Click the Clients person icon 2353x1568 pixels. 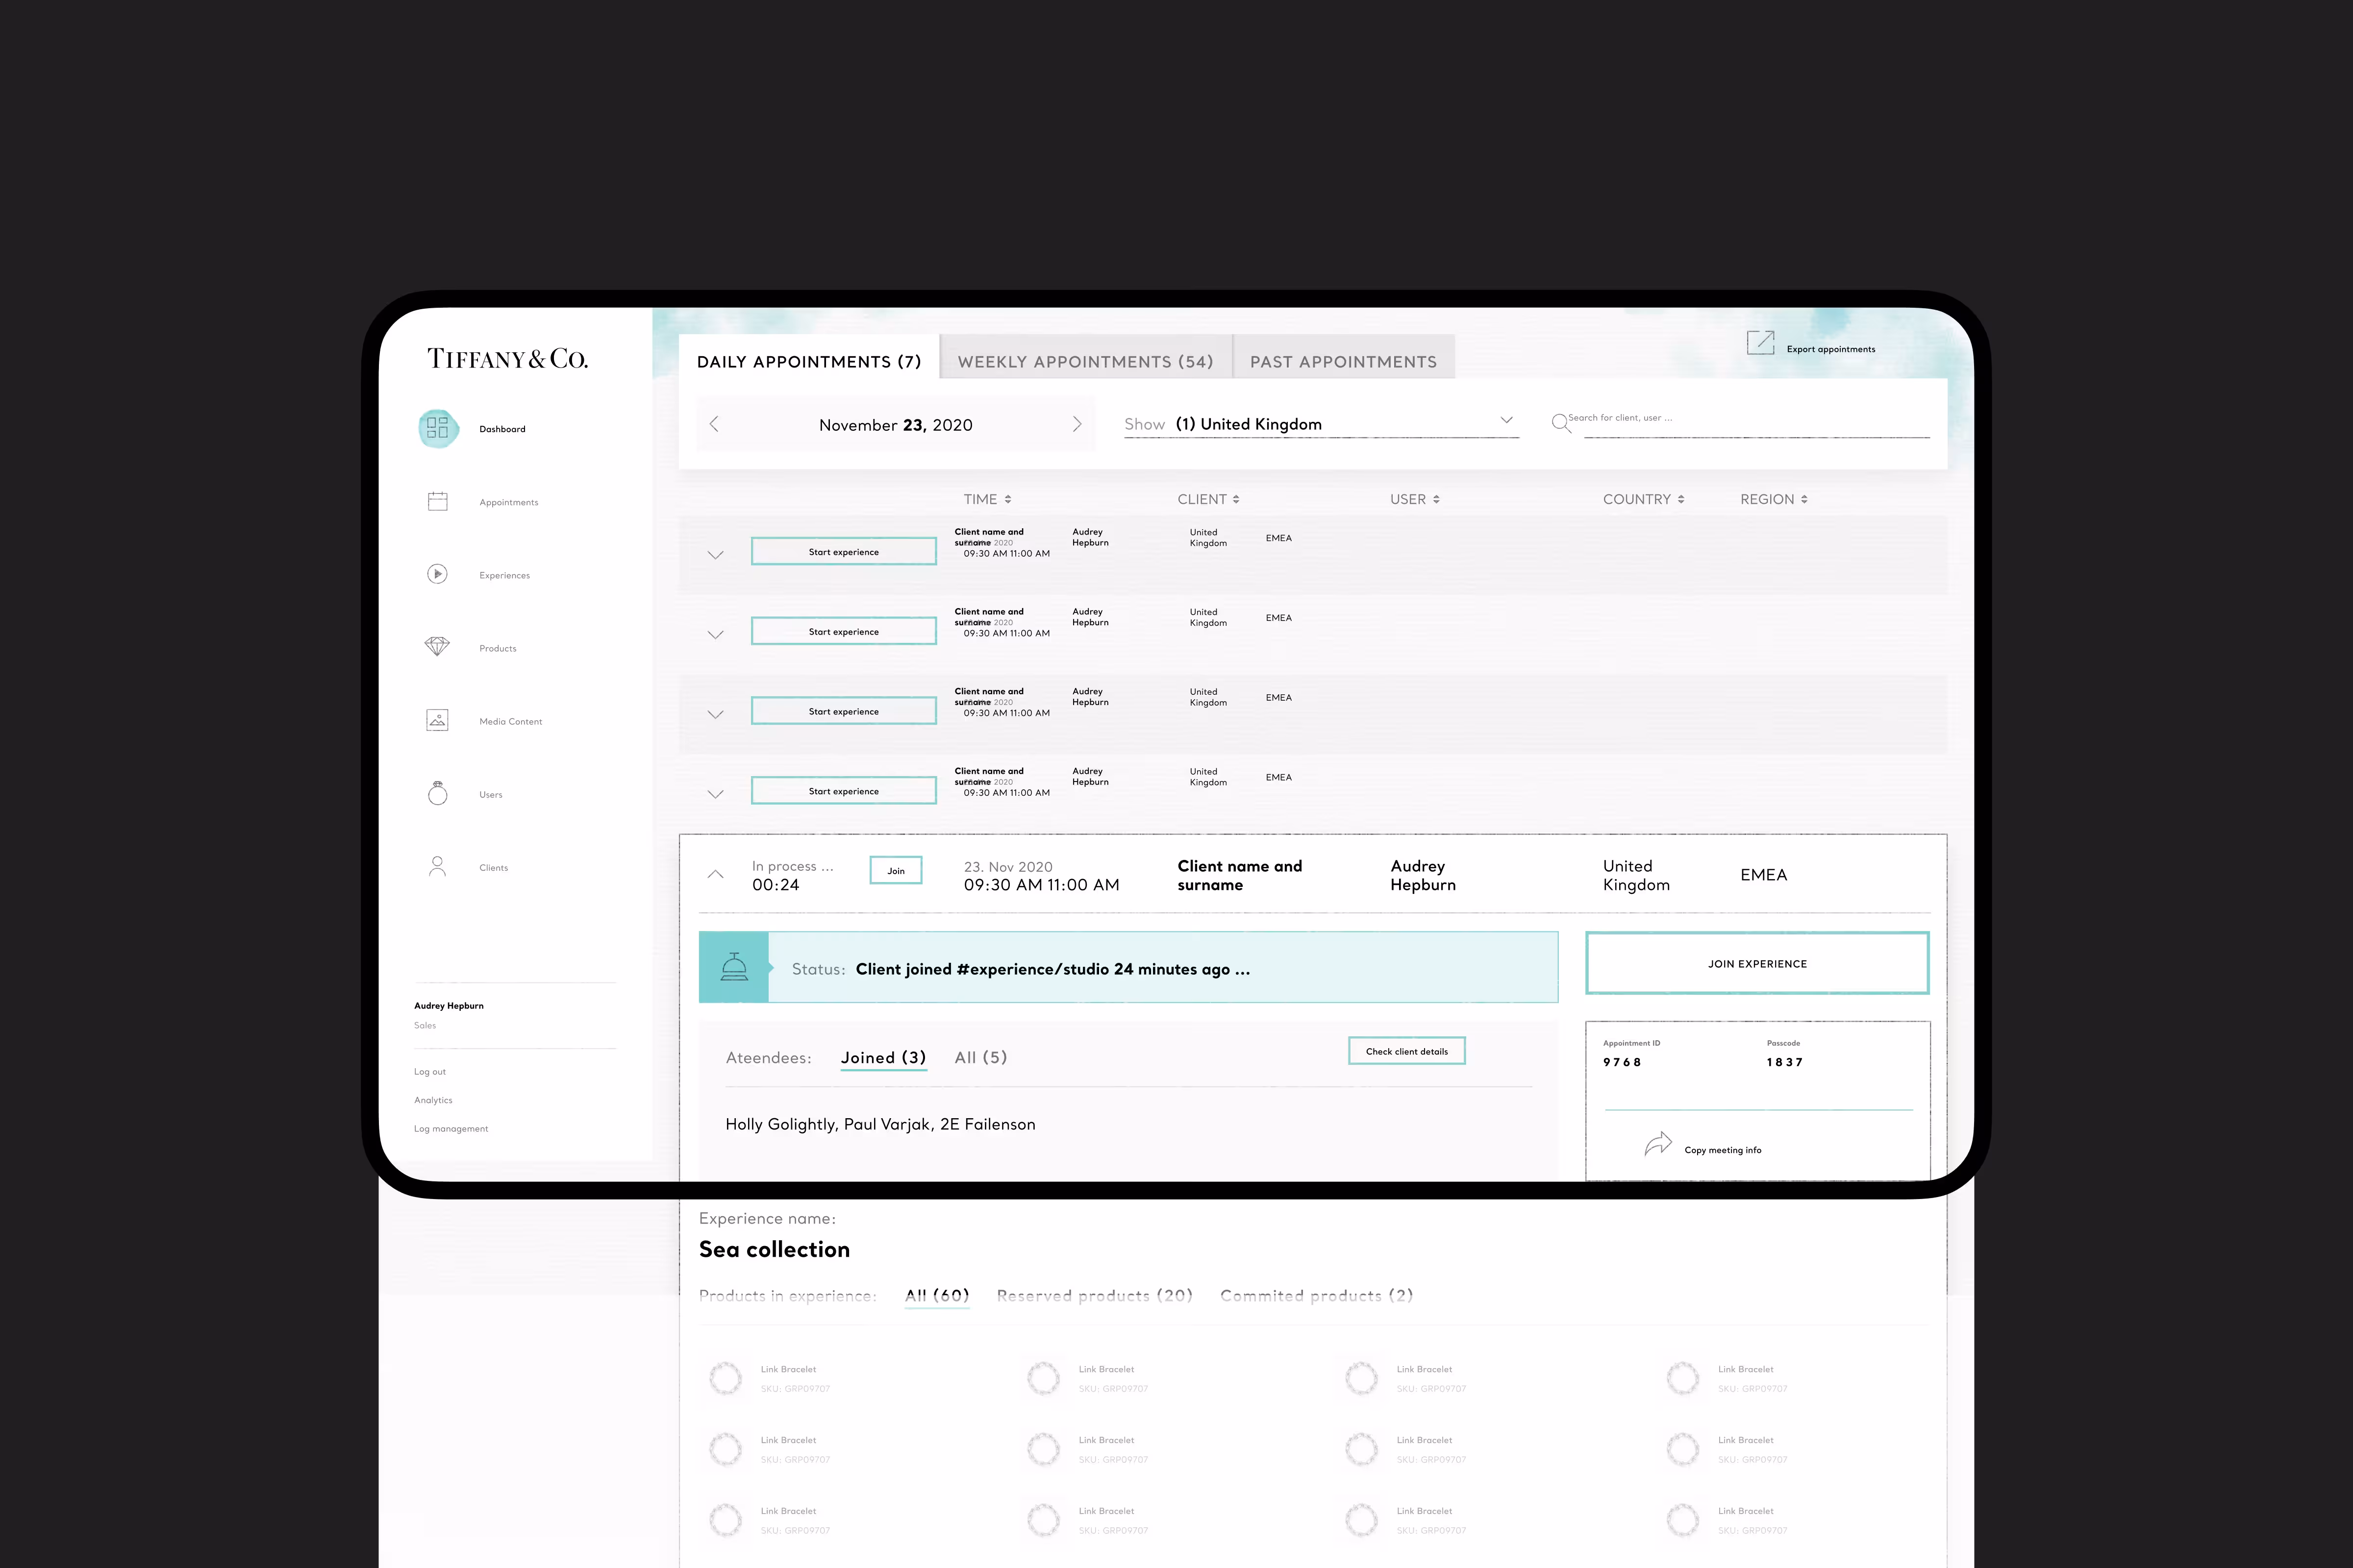(x=437, y=866)
